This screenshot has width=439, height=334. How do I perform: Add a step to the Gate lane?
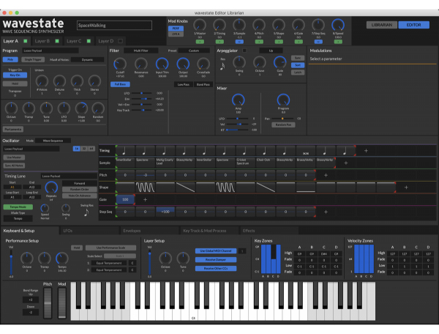pyautogui.click(x=145, y=200)
